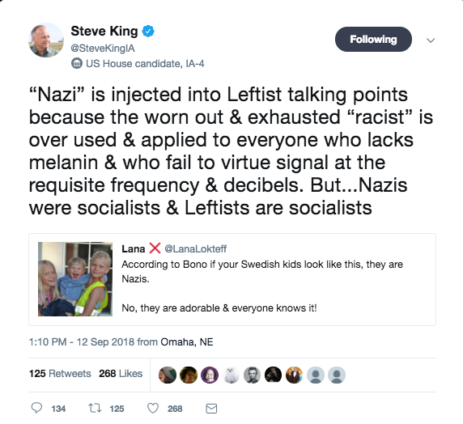Viewport: 463px width, 424px height.
Task: Click the envelope direct message icon
Action: pyautogui.click(x=211, y=409)
